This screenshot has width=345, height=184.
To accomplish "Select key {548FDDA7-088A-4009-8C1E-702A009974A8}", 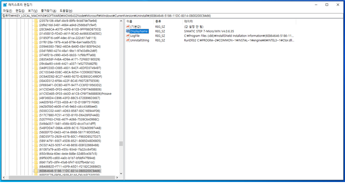I will tap(70, 128).
